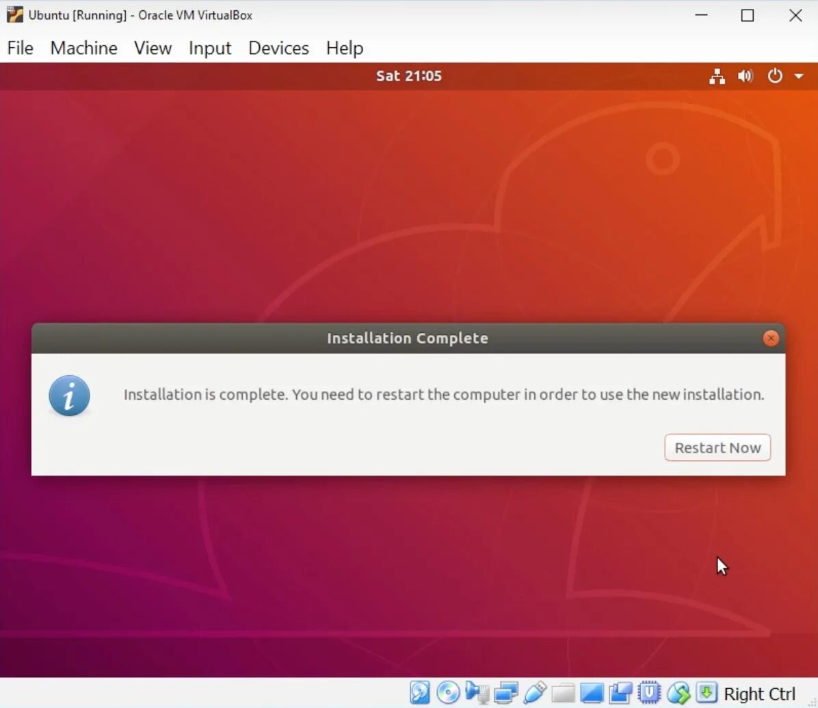Open the network adapters status icon

pyautogui.click(x=505, y=693)
